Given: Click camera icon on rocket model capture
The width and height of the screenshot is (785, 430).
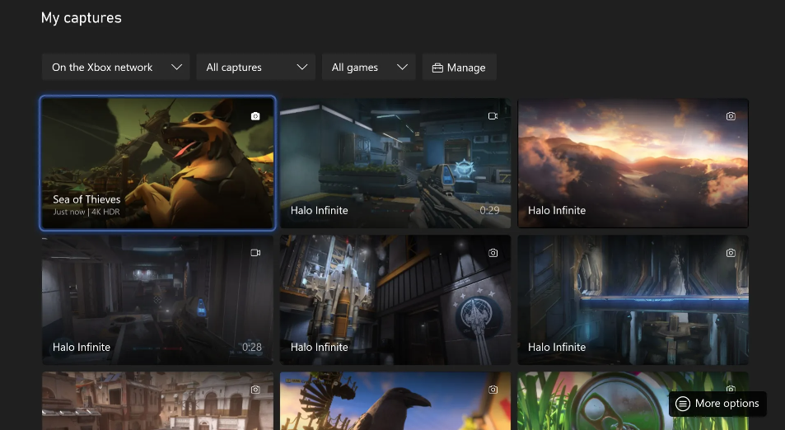Looking at the screenshot, I should [x=493, y=253].
